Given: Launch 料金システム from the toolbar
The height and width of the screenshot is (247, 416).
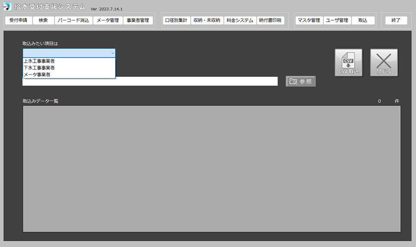Looking at the screenshot, I should (x=240, y=20).
